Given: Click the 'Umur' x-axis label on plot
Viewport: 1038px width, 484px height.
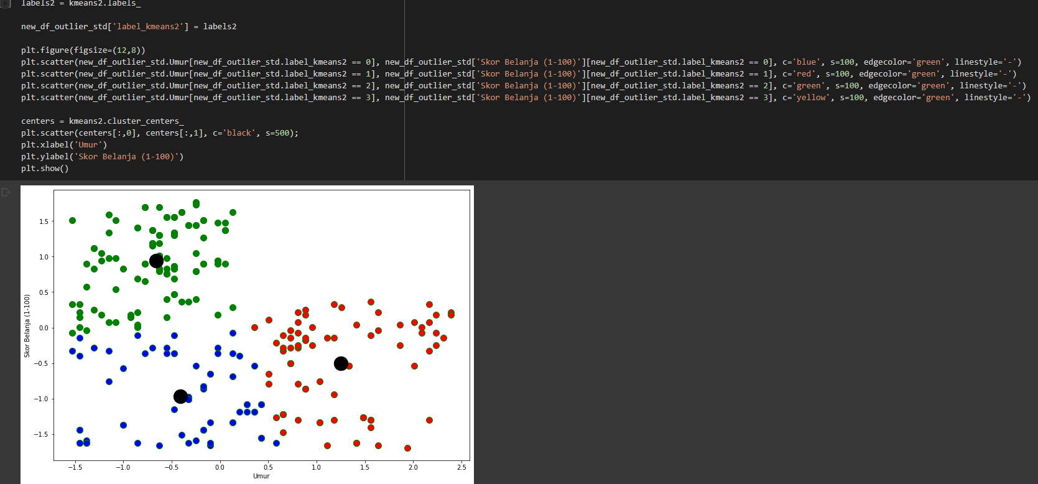Looking at the screenshot, I should click(x=261, y=476).
